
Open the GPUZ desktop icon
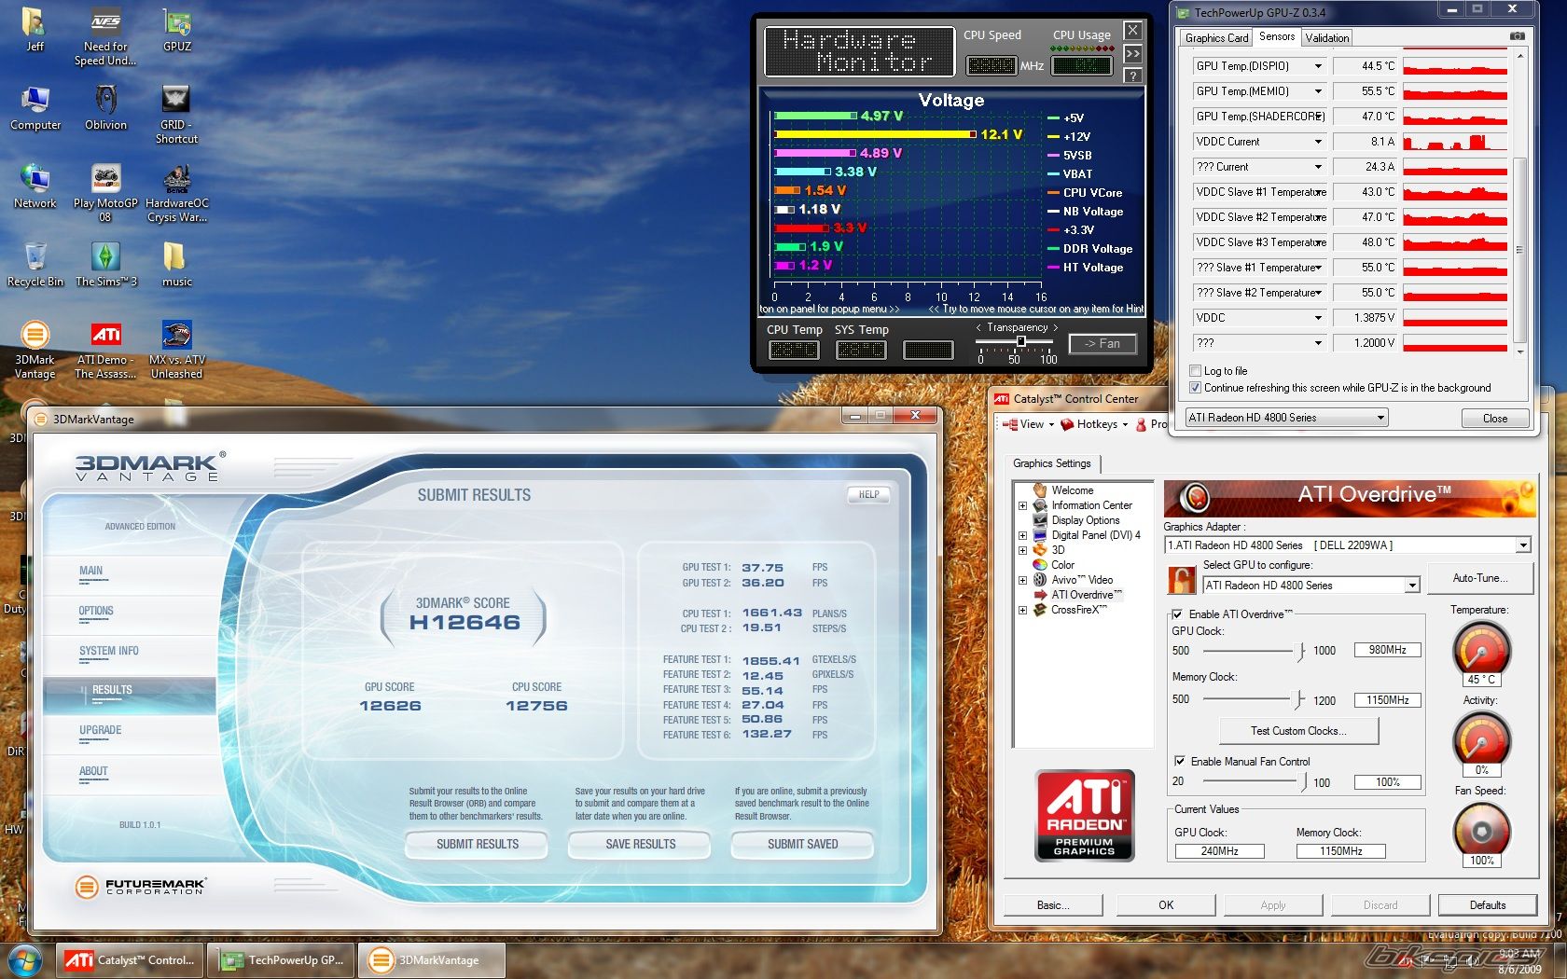(177, 29)
